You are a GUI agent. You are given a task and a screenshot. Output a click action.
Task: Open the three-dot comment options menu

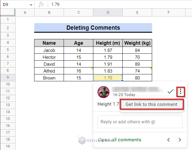pos(180,91)
